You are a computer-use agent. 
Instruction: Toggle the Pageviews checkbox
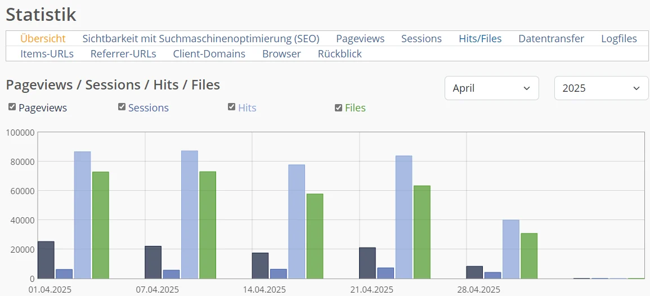coord(12,107)
